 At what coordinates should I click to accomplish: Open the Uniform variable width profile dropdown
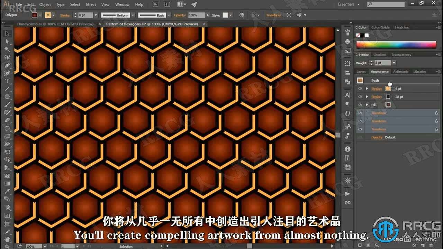[133, 15]
